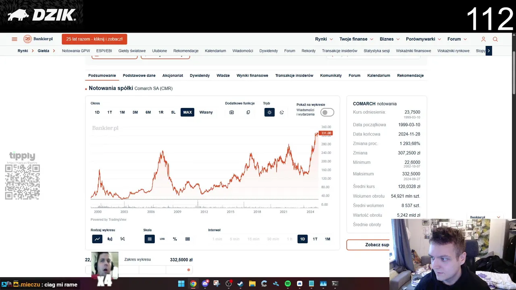
Task: Select the Własny custom period option
Action: tap(206, 112)
